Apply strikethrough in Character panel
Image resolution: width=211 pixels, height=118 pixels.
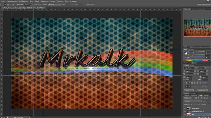click(206, 83)
